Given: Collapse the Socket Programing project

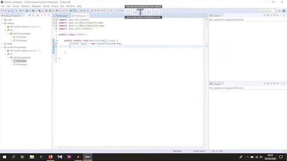Looking at the screenshot, I should [2, 47].
